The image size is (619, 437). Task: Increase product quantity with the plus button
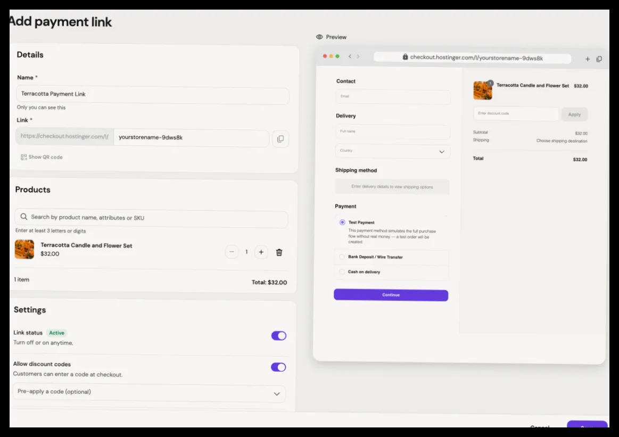point(261,252)
